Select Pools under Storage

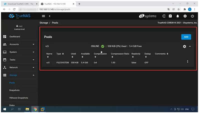[x=12, y=83]
